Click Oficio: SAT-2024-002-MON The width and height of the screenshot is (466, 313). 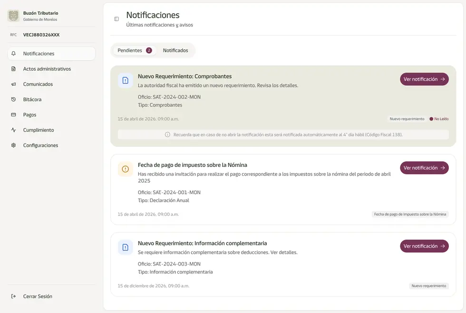point(169,97)
